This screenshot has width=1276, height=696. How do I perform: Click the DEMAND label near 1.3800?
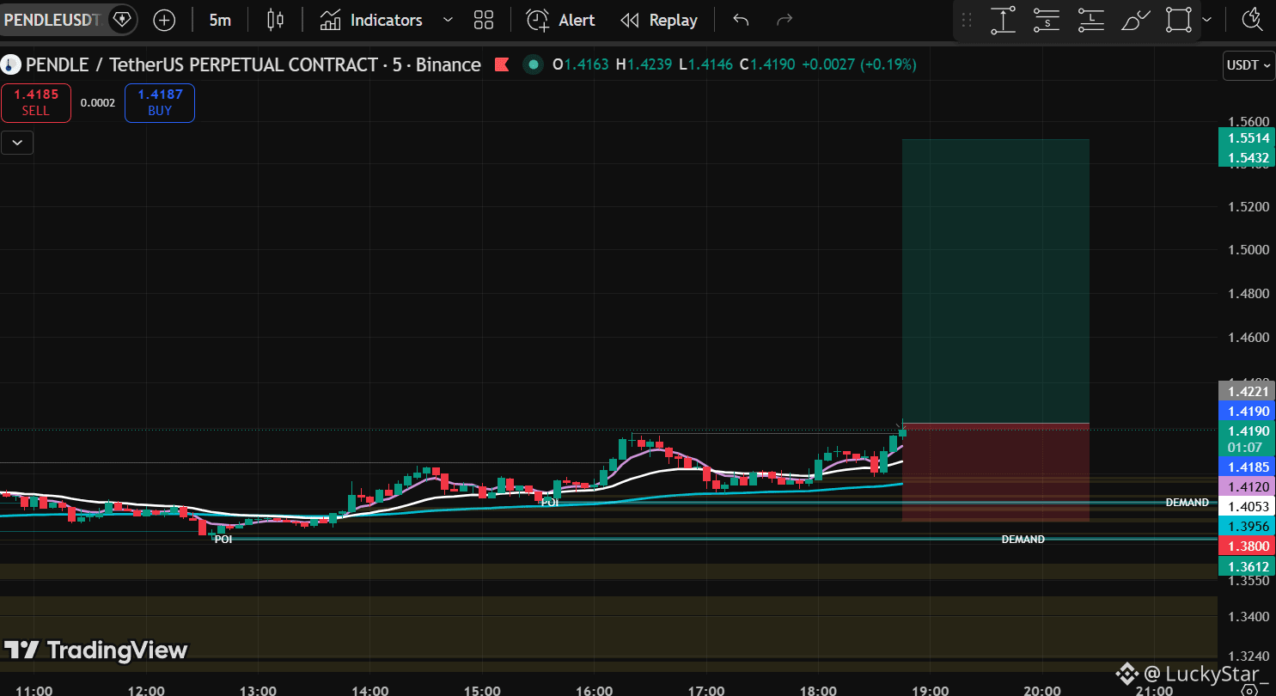click(x=1023, y=540)
